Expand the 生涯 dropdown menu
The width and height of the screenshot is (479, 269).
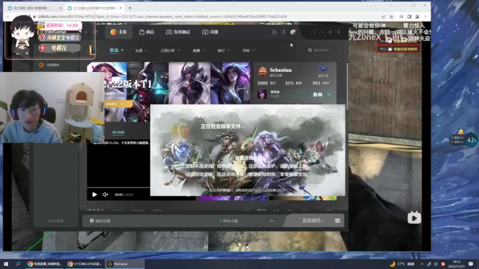tap(141, 51)
